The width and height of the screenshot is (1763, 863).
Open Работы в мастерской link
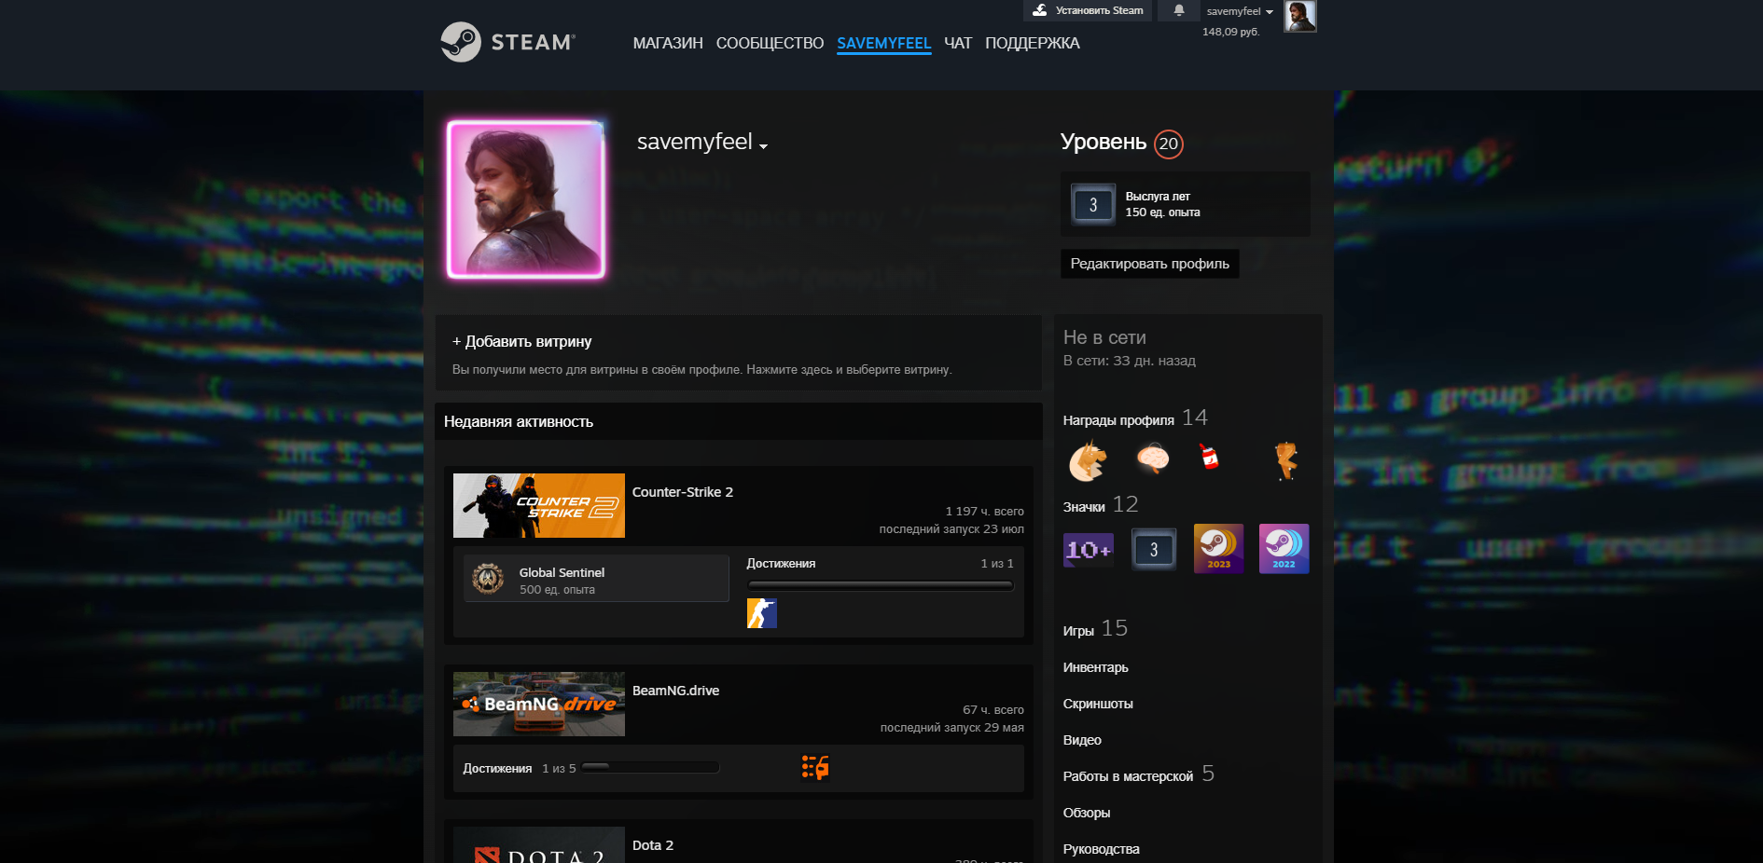click(x=1128, y=776)
